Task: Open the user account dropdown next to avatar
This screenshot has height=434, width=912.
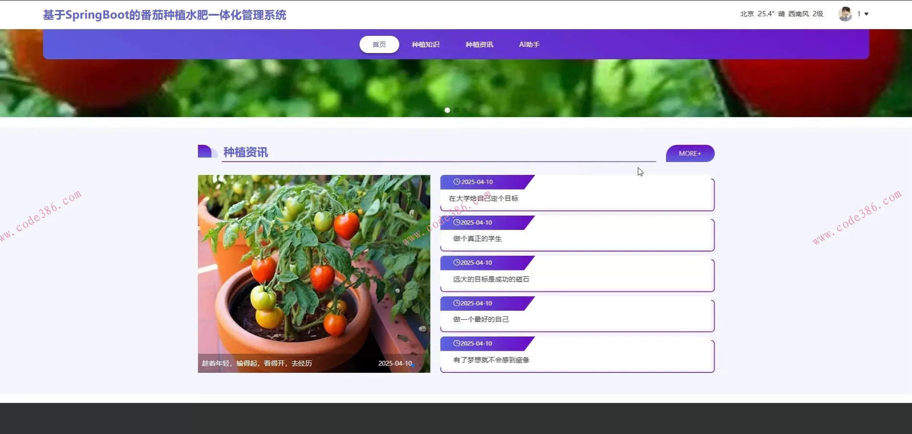Action: tap(863, 14)
